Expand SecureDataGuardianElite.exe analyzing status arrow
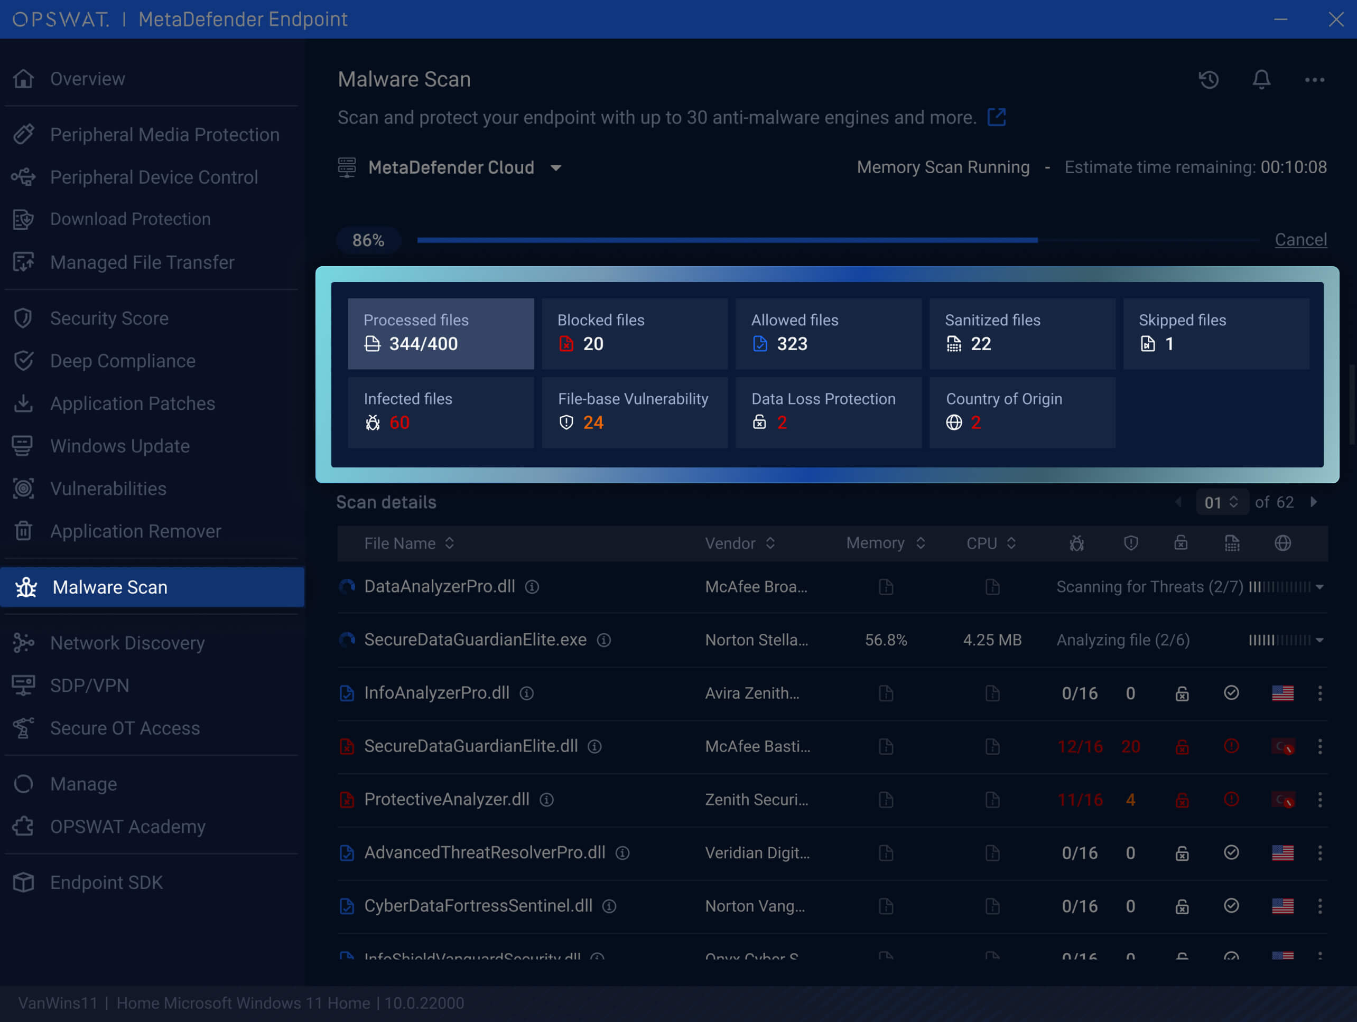 [1319, 640]
